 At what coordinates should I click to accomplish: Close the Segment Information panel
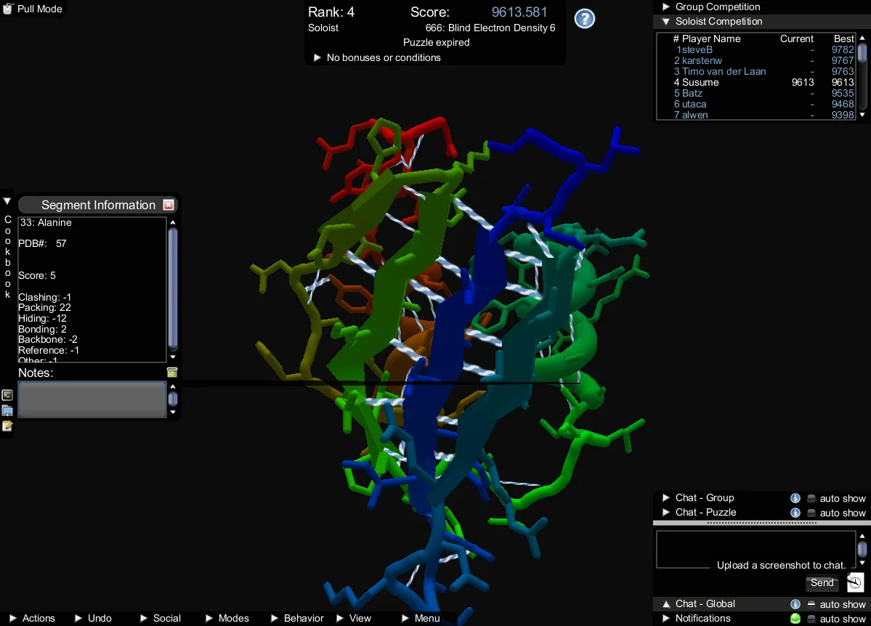pos(169,205)
